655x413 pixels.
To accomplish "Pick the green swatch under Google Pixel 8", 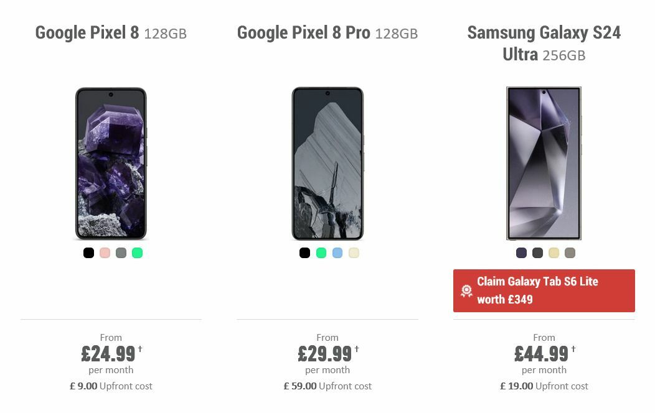I will click(138, 253).
